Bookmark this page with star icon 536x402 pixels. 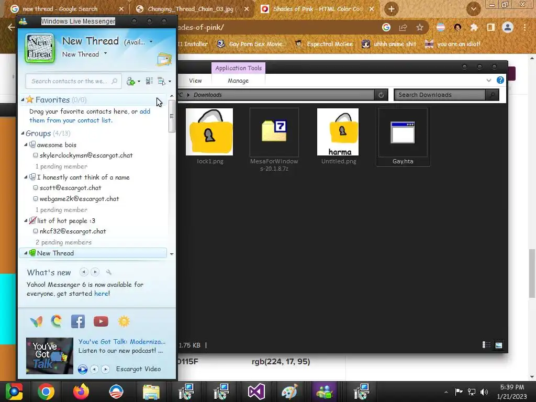420,27
